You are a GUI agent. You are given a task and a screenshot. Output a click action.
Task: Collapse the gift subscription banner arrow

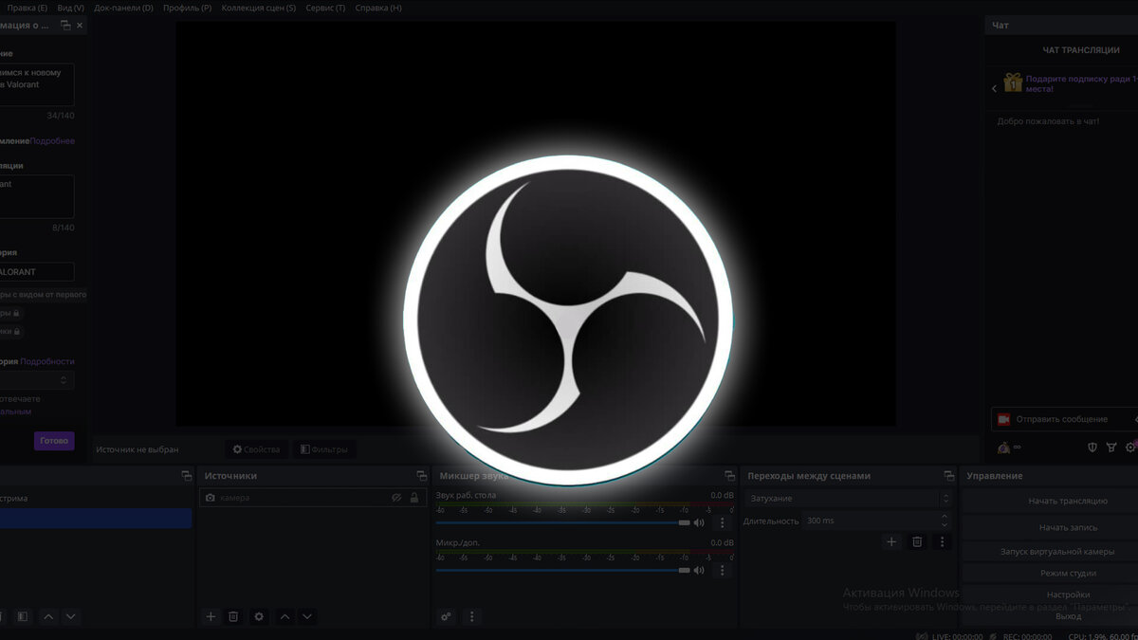tap(995, 88)
